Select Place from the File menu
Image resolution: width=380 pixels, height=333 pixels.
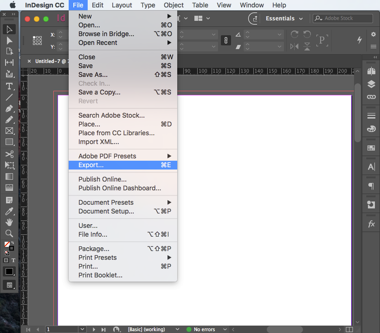coord(90,124)
